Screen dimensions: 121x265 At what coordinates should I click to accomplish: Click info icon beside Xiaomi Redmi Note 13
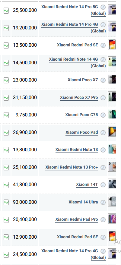103,150
